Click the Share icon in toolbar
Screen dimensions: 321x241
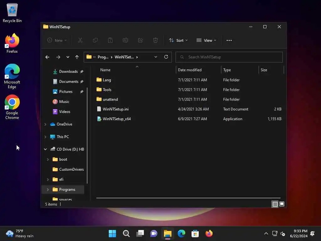pos(140,40)
